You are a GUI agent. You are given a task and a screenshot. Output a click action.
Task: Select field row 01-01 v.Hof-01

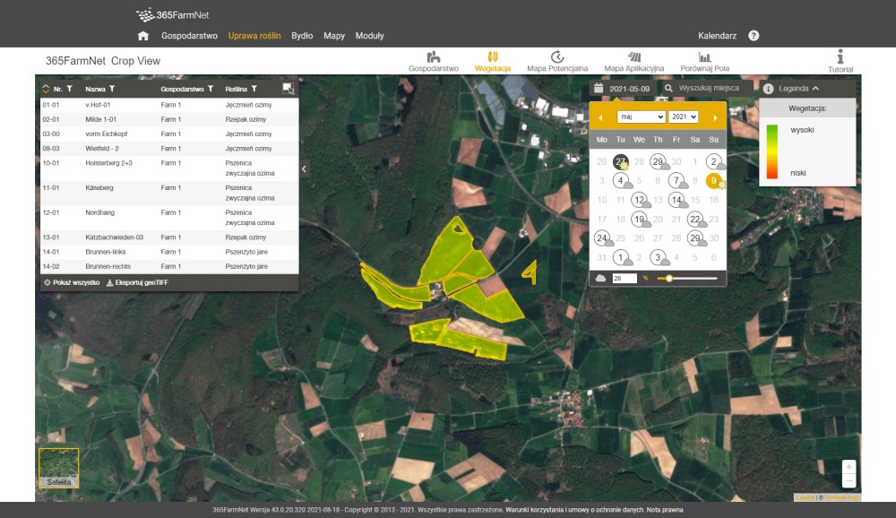click(x=169, y=105)
